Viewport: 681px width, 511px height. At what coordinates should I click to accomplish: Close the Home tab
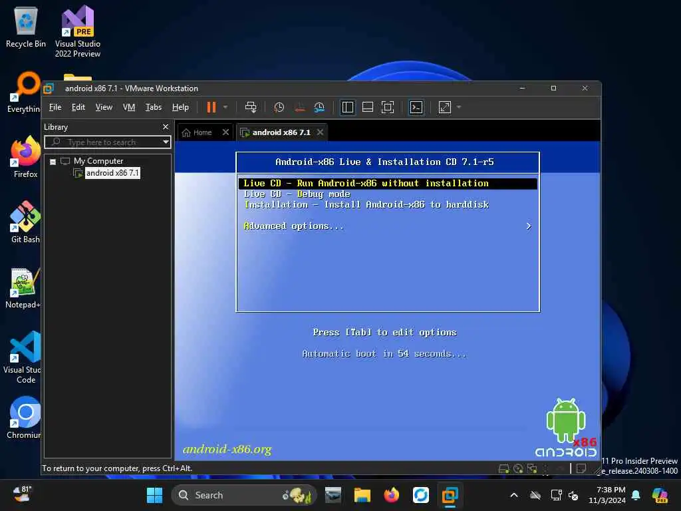225,132
